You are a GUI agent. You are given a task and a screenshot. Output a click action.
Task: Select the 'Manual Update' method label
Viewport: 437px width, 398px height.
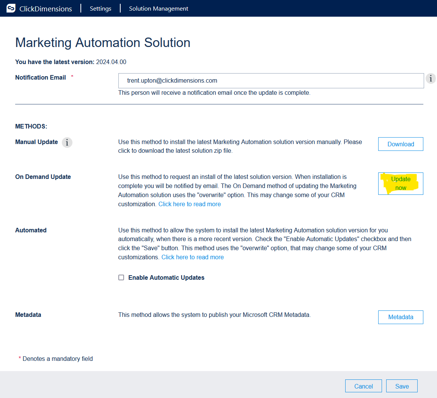tap(36, 142)
